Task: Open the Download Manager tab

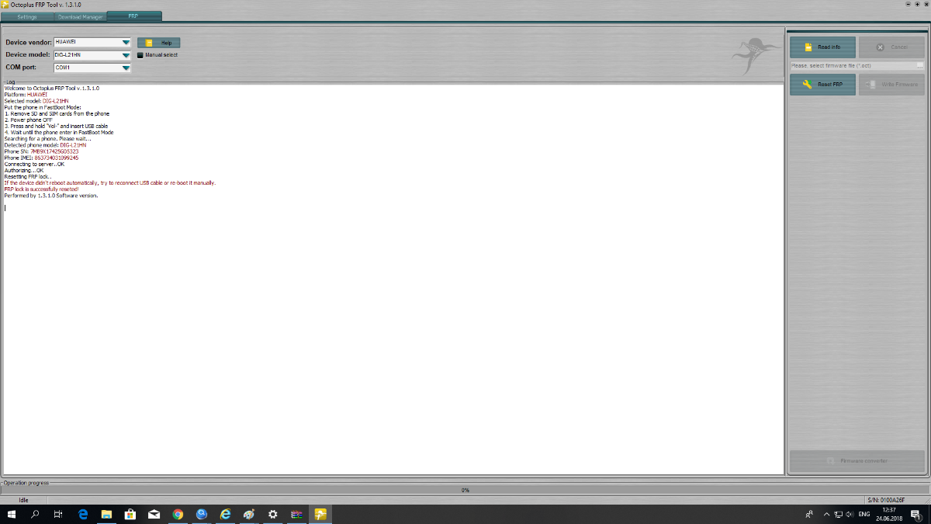Action: pos(80,16)
